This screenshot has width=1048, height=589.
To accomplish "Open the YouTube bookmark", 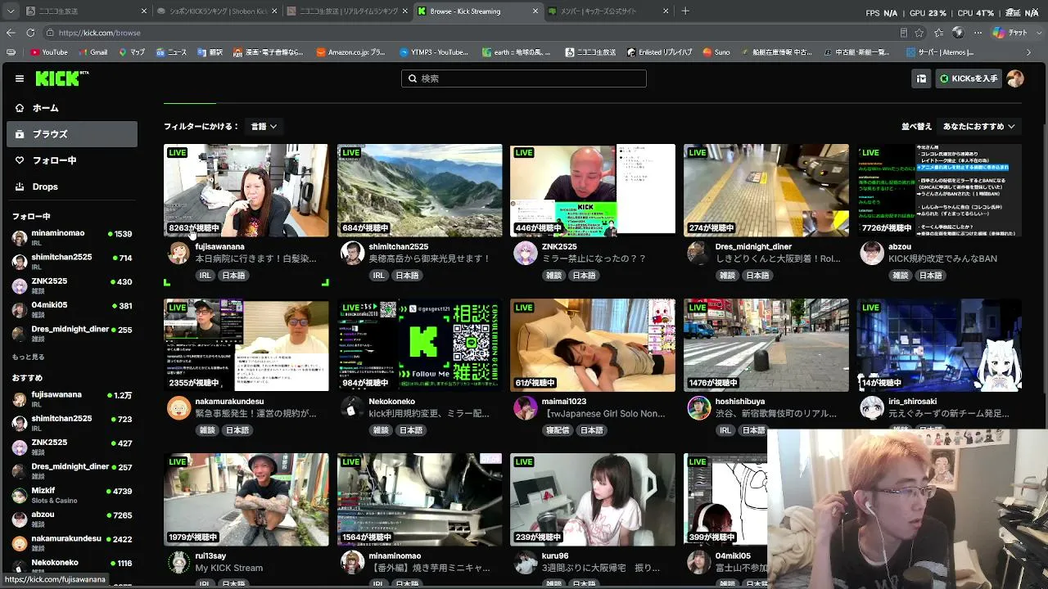I will click(x=49, y=52).
